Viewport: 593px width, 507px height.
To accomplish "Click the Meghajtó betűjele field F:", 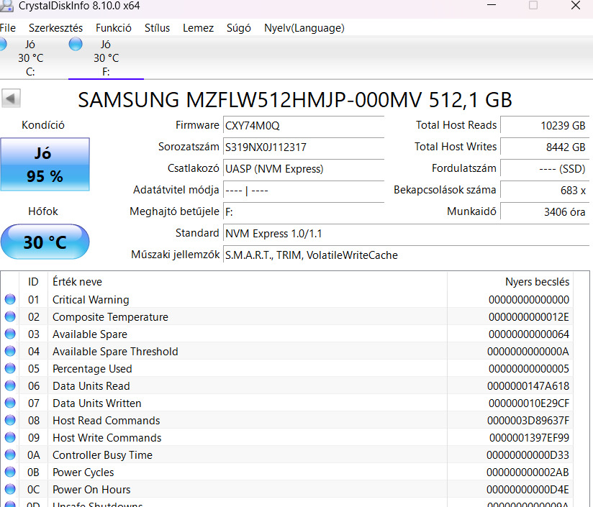I will pyautogui.click(x=304, y=211).
